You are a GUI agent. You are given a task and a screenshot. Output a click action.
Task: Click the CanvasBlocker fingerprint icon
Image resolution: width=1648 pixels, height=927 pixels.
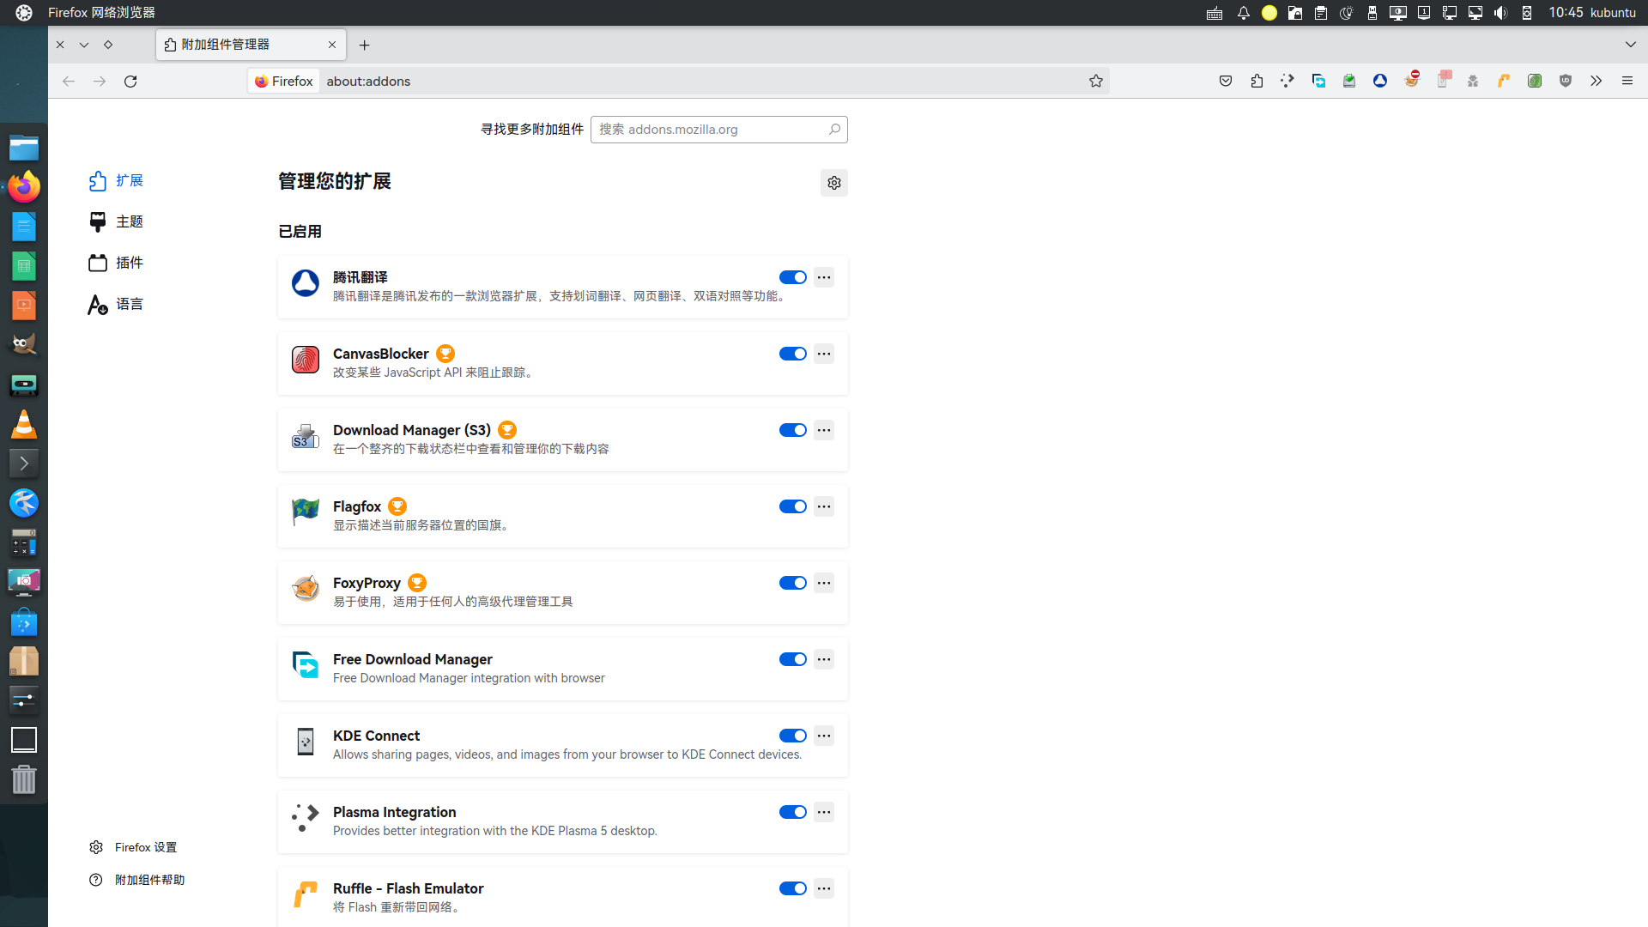[306, 360]
